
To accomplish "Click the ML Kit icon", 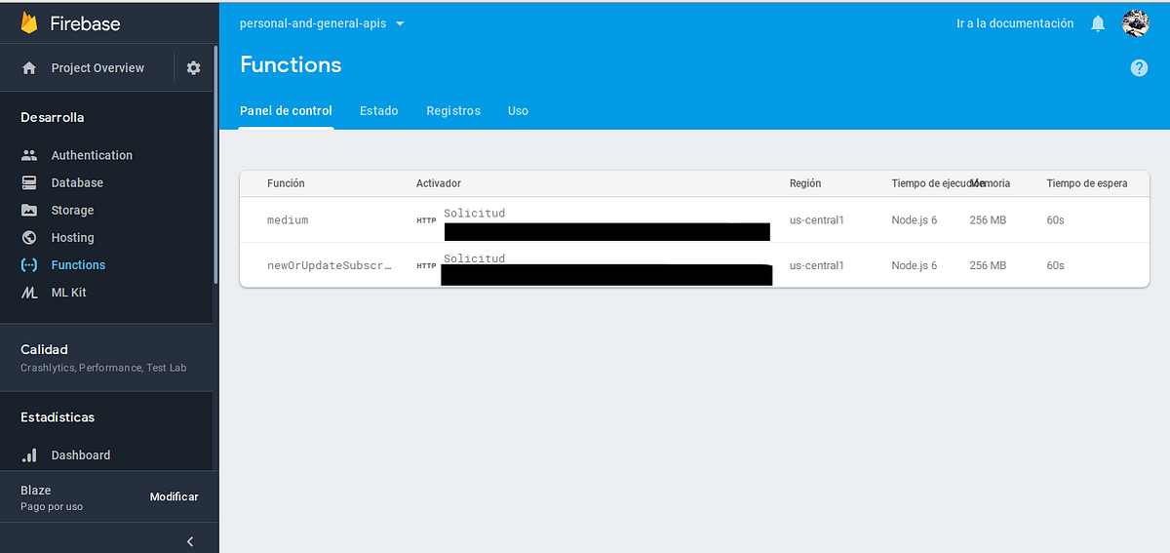I will click(29, 292).
